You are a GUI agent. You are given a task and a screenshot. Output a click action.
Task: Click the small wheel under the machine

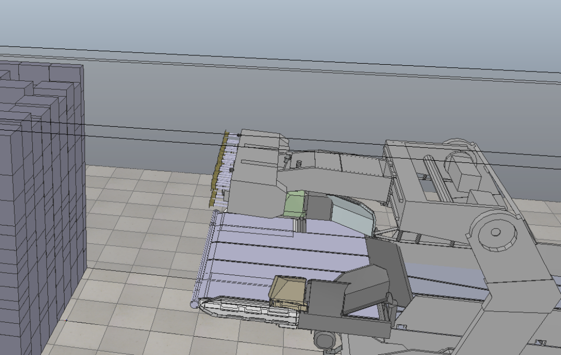[325, 339]
